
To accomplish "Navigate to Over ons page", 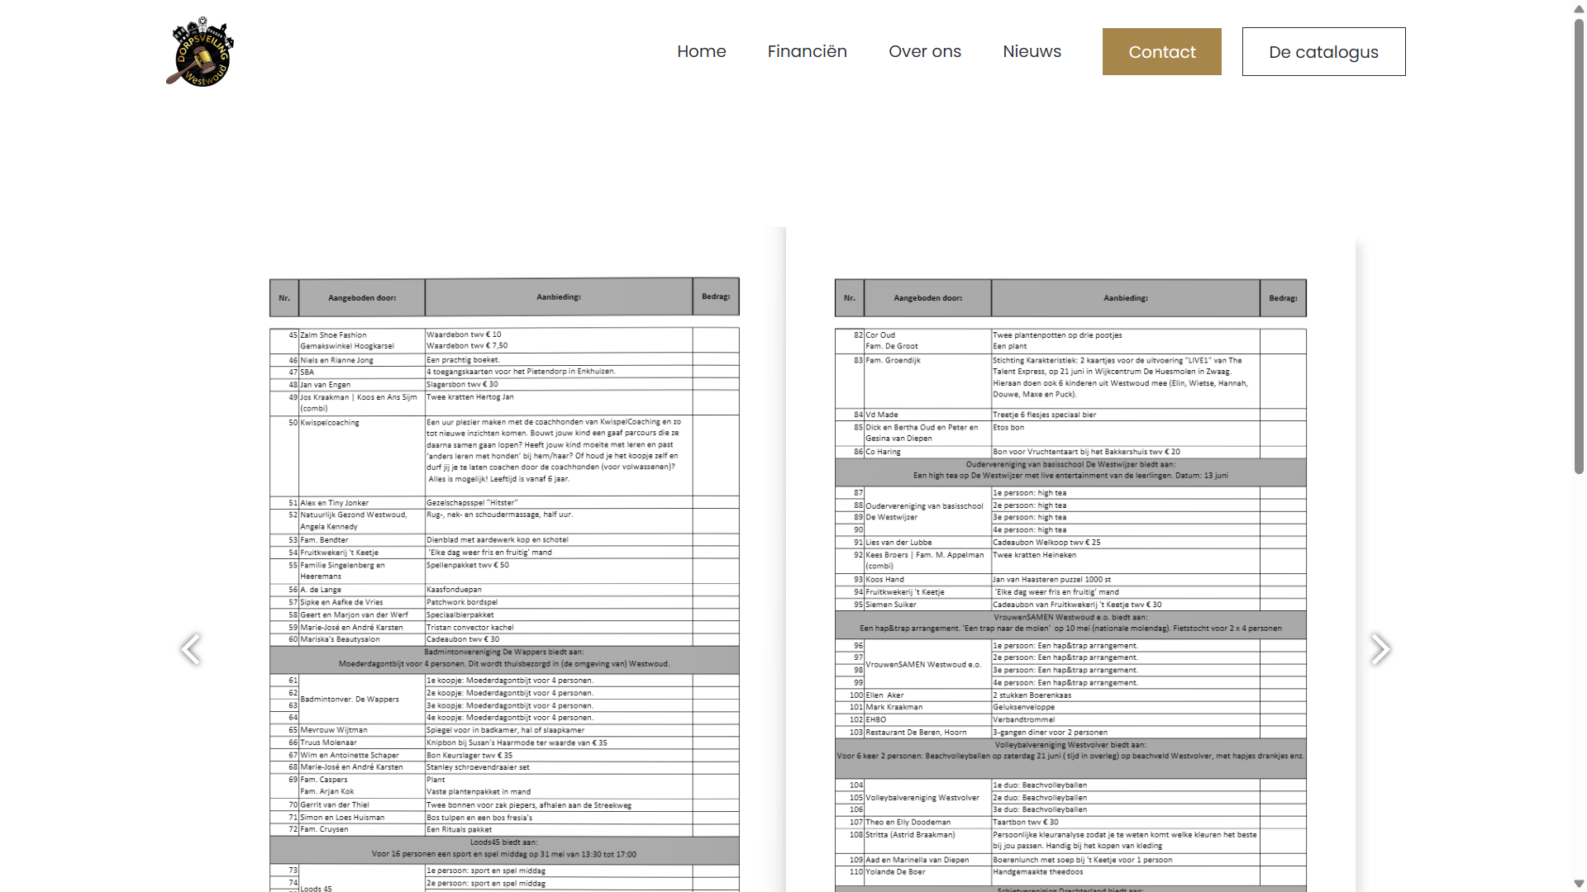I will (x=924, y=51).
